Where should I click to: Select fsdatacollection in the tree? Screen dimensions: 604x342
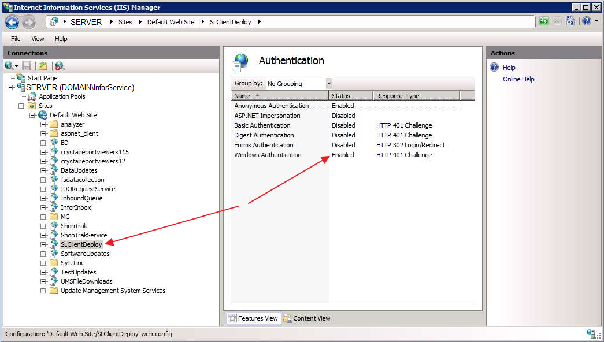point(83,180)
